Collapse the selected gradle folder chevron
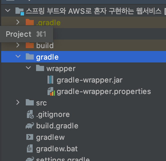The width and height of the screenshot is (166, 161). click(18, 56)
